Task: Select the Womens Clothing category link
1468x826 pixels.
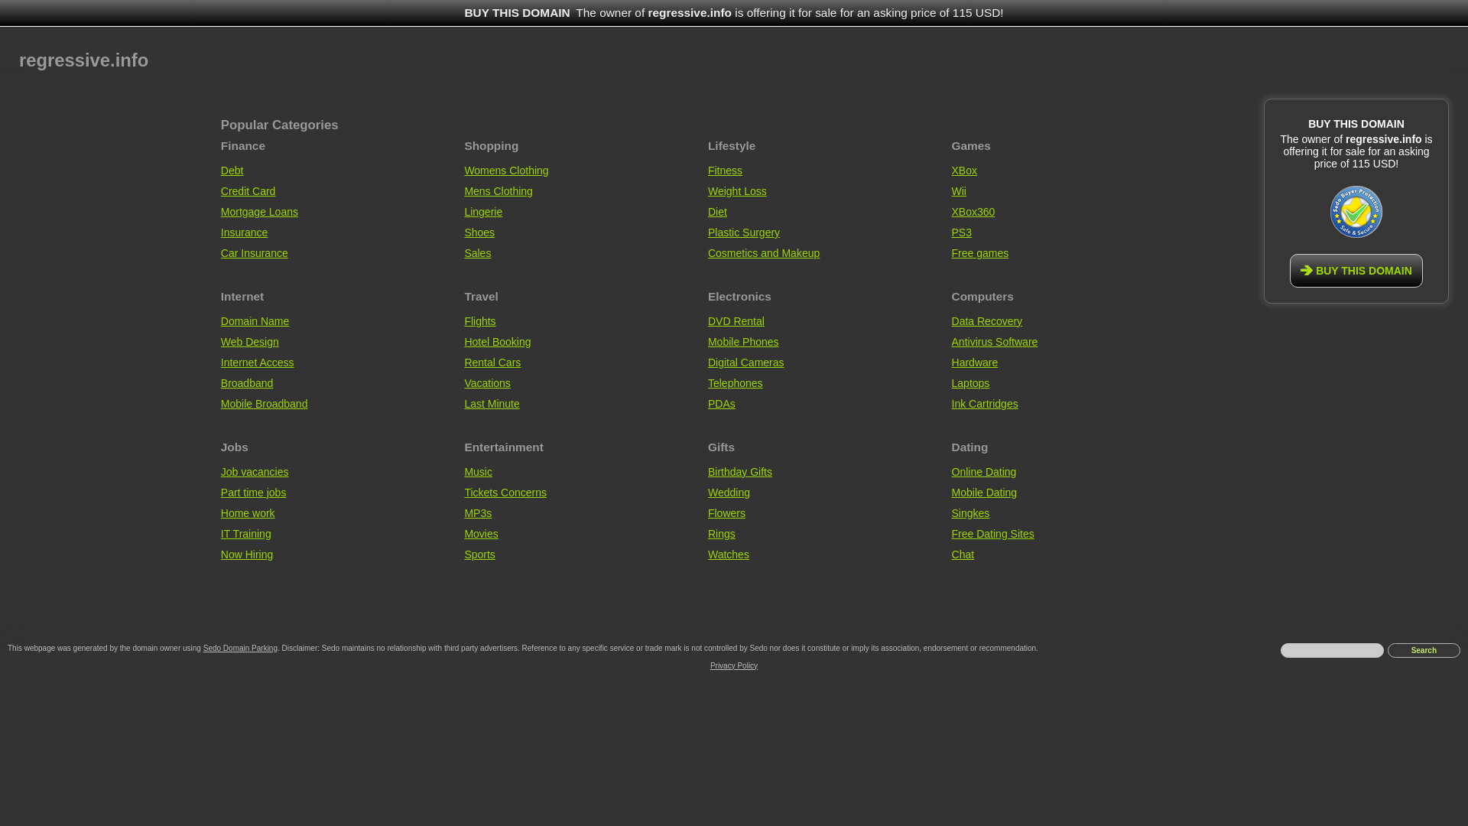Action: 505,171
